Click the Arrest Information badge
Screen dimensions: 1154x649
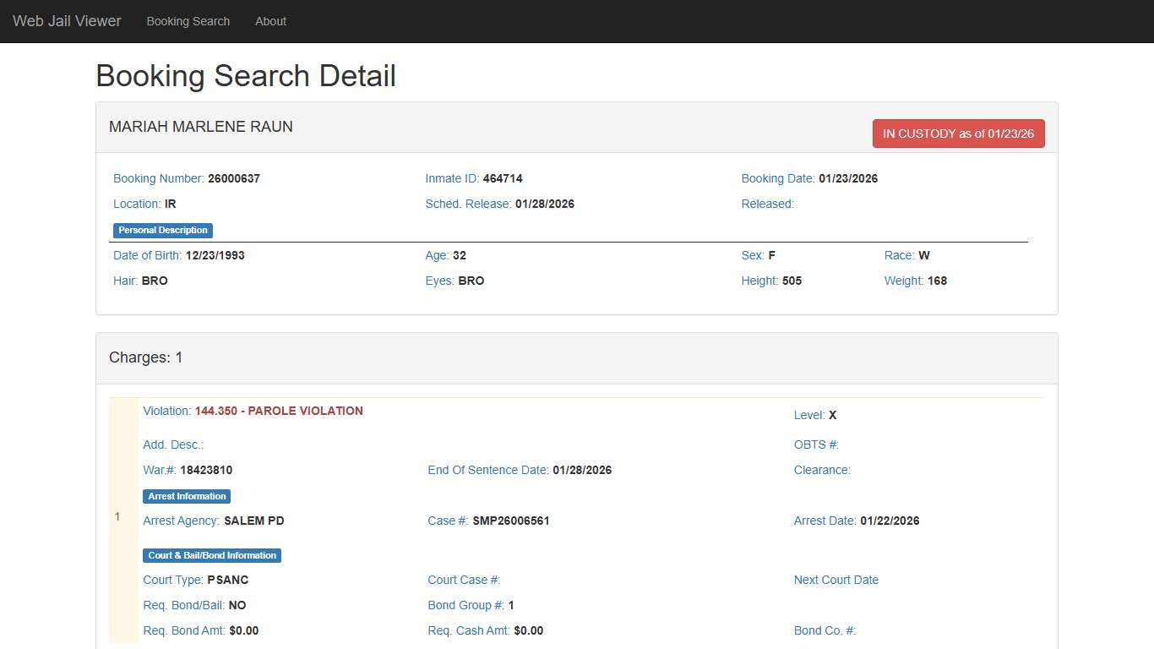[x=187, y=496]
